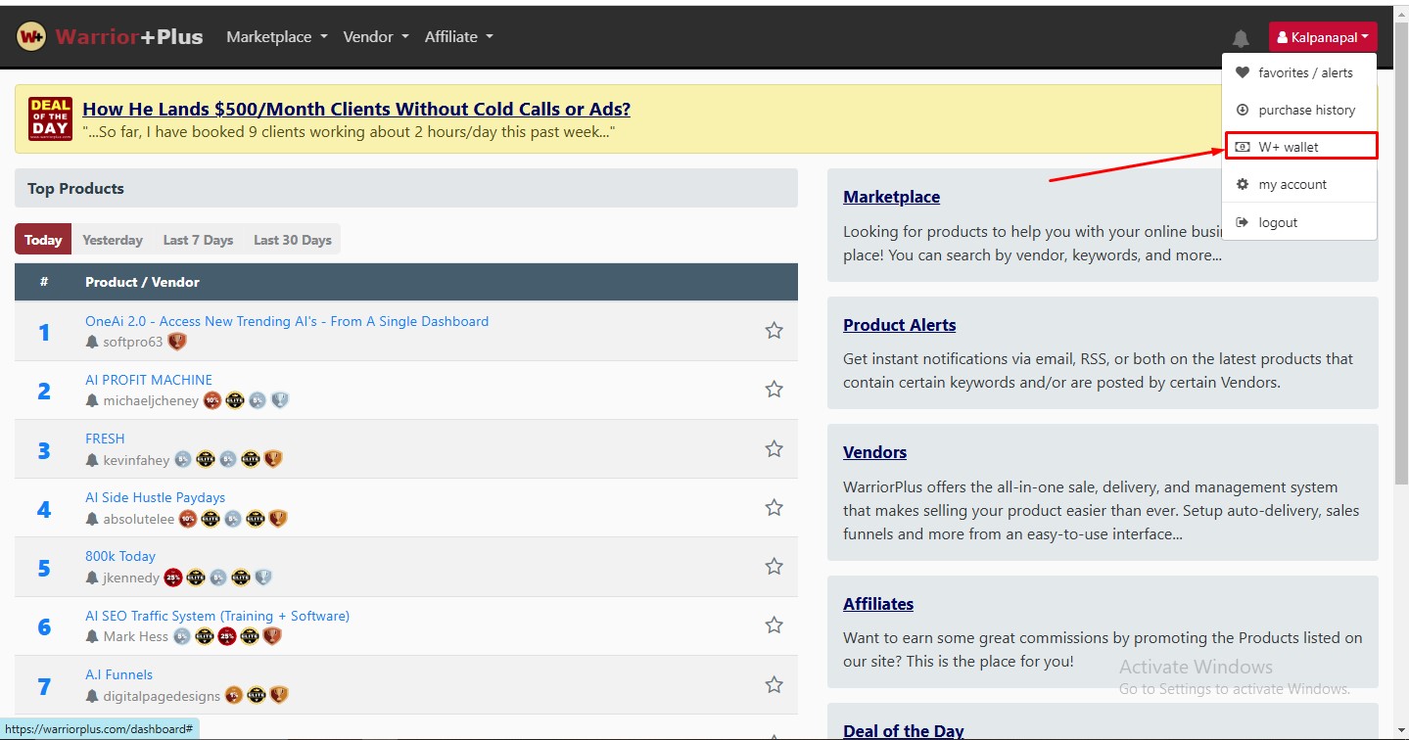
Task: Toggle favorite star for AI Side Hustle Paydays
Action: [774, 507]
